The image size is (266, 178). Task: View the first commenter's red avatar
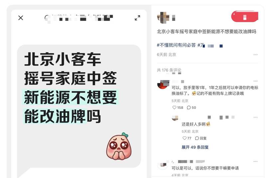pyautogui.click(x=163, y=84)
